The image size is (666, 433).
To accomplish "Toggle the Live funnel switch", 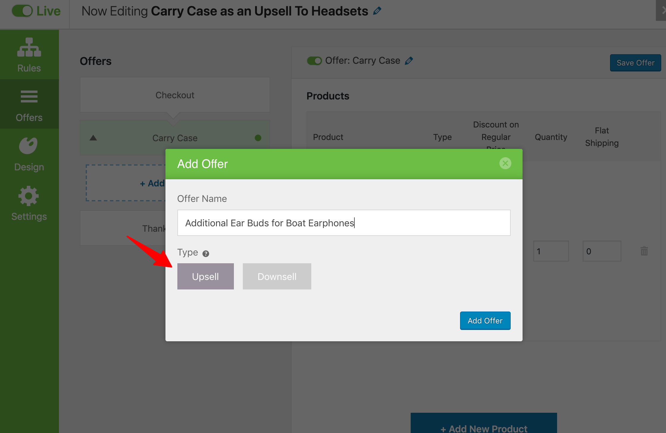I will (22, 11).
